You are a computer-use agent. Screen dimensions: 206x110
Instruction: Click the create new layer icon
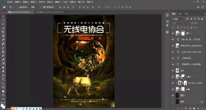(198, 108)
